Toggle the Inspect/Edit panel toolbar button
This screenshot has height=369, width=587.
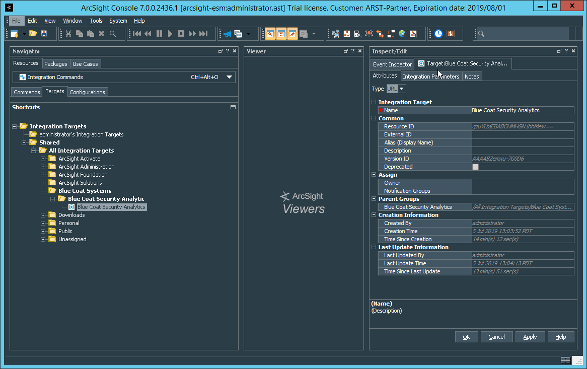pos(292,34)
